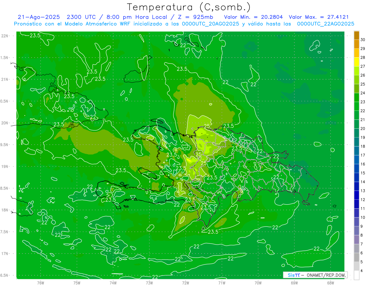Click the '75W' longitude axis label
The width and height of the screenshot is (371, 287).
pyautogui.click(x=77, y=283)
